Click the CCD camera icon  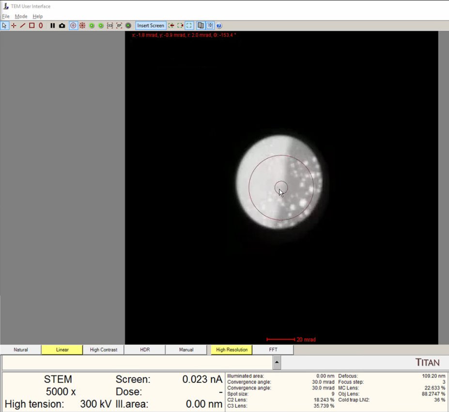point(110,25)
